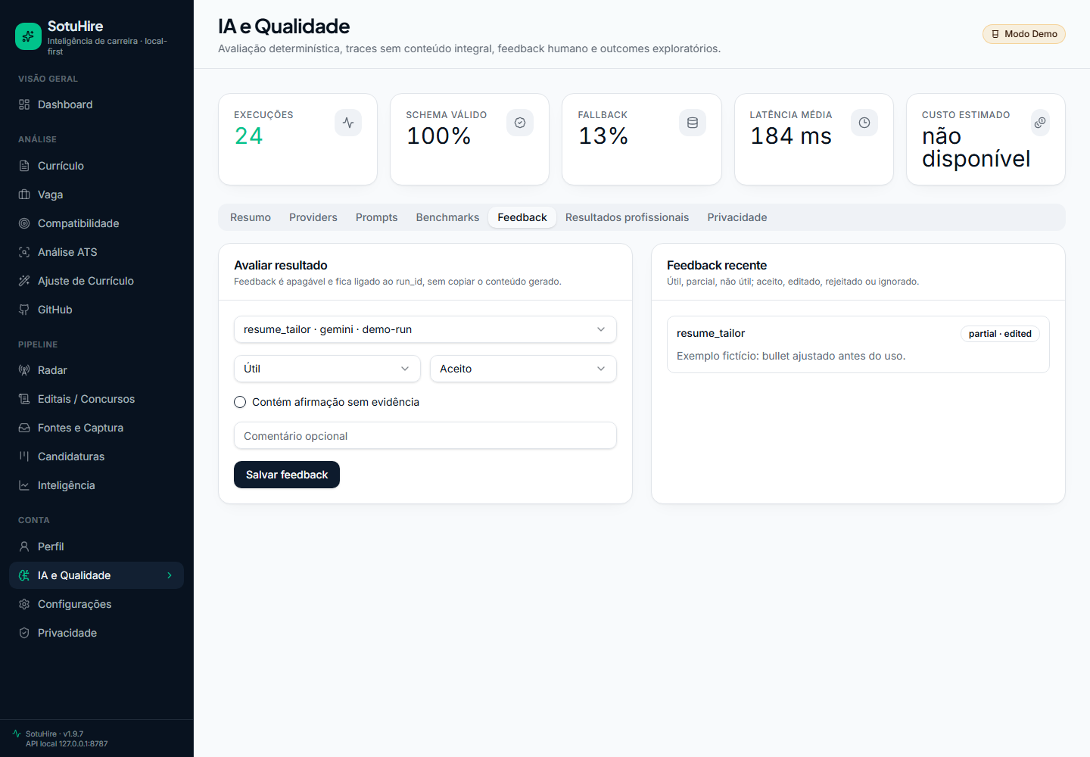1090x757 pixels.
Task: Click the 'partial · edited' badge
Action: click(x=1000, y=334)
